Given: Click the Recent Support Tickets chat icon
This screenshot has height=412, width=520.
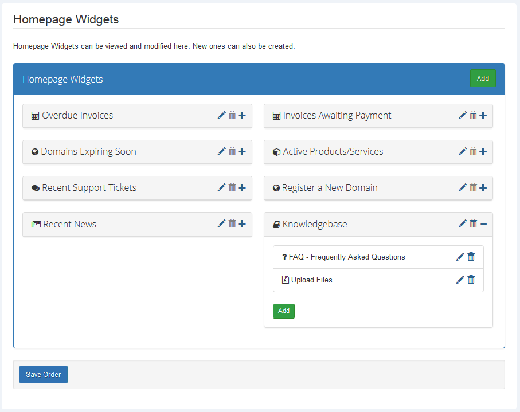Looking at the screenshot, I should [x=36, y=188].
